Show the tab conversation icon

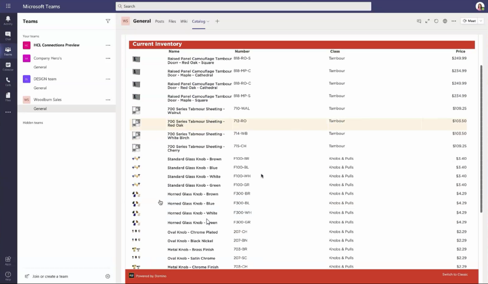(x=419, y=21)
